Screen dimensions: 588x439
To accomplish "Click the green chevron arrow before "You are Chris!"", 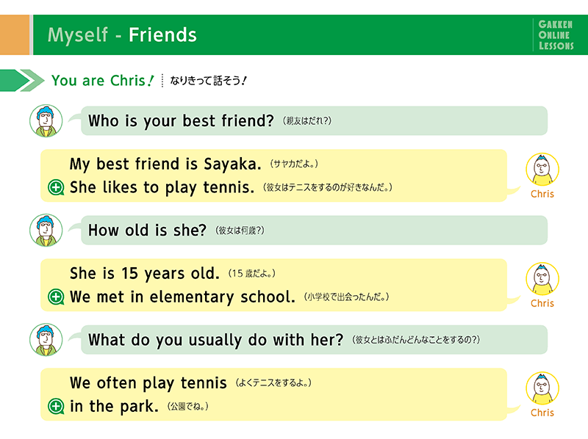I will coord(22,80).
